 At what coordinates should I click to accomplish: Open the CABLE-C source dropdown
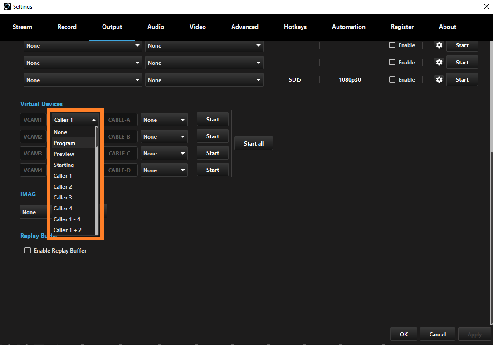(x=164, y=153)
